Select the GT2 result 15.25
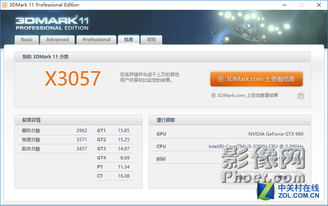The image size is (328, 206). (124, 139)
